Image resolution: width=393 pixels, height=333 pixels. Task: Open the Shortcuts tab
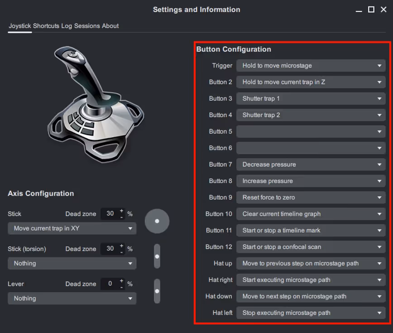click(46, 26)
